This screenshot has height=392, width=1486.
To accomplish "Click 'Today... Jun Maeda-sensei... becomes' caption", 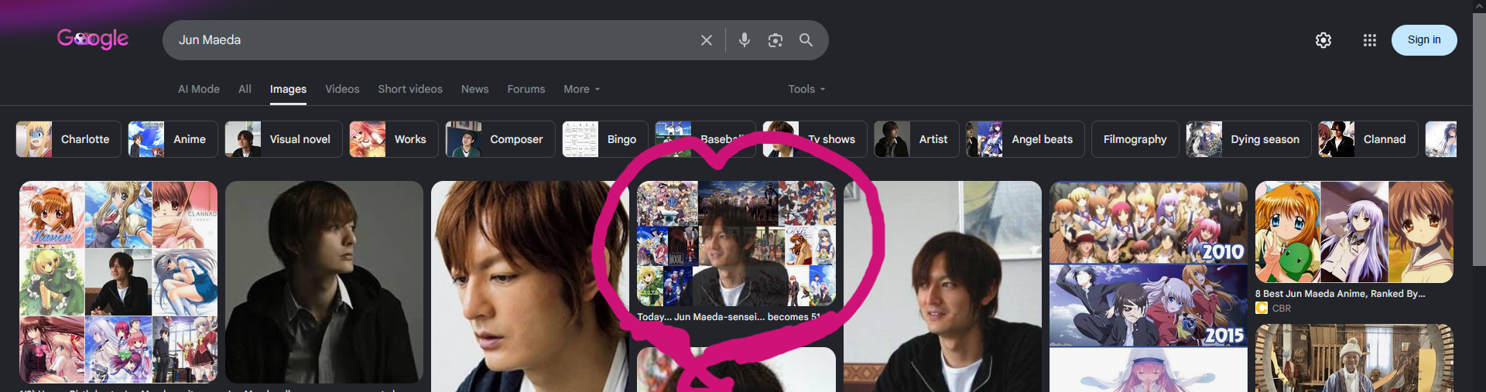I will tap(728, 317).
